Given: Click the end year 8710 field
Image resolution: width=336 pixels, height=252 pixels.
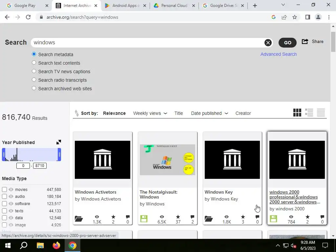Looking at the screenshot, I should pyautogui.click(x=40, y=166).
